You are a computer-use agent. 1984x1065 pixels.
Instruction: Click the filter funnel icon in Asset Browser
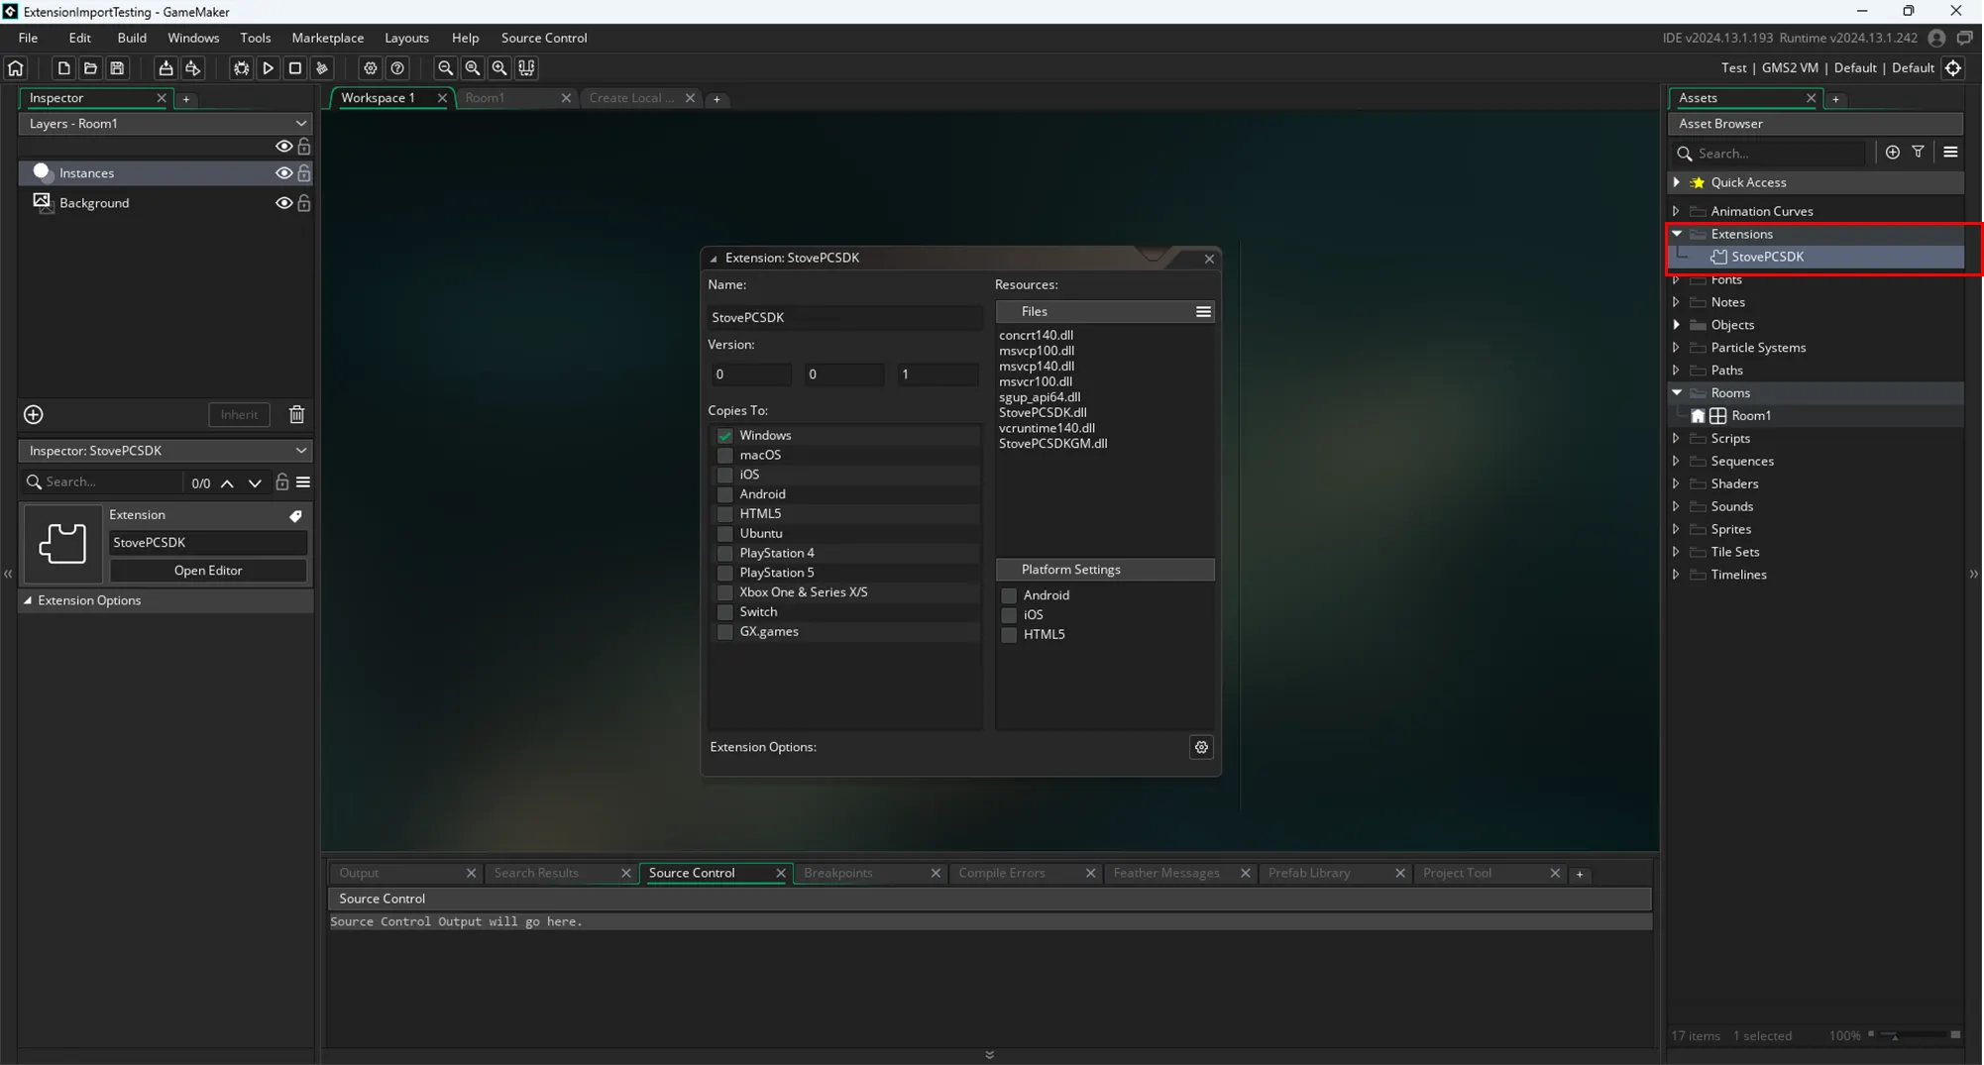[1919, 153]
